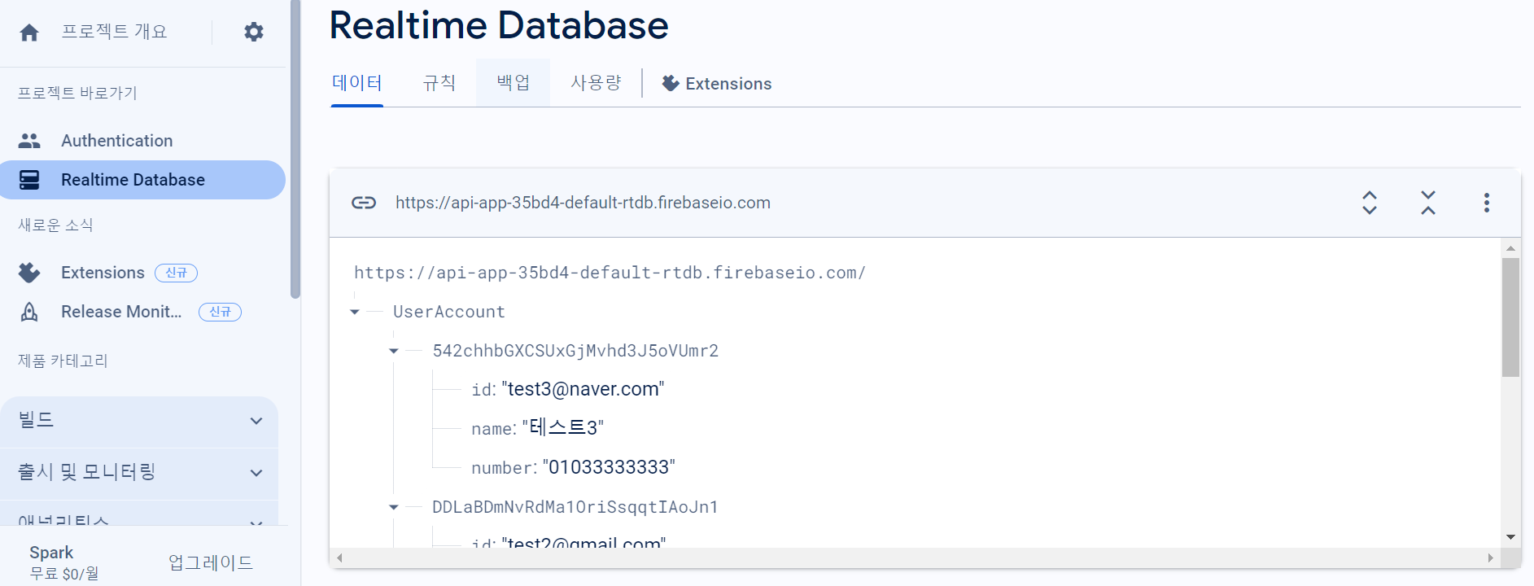Expand the 출시 및 모니터링 category
The image size is (1534, 586).
pyautogui.click(x=139, y=473)
